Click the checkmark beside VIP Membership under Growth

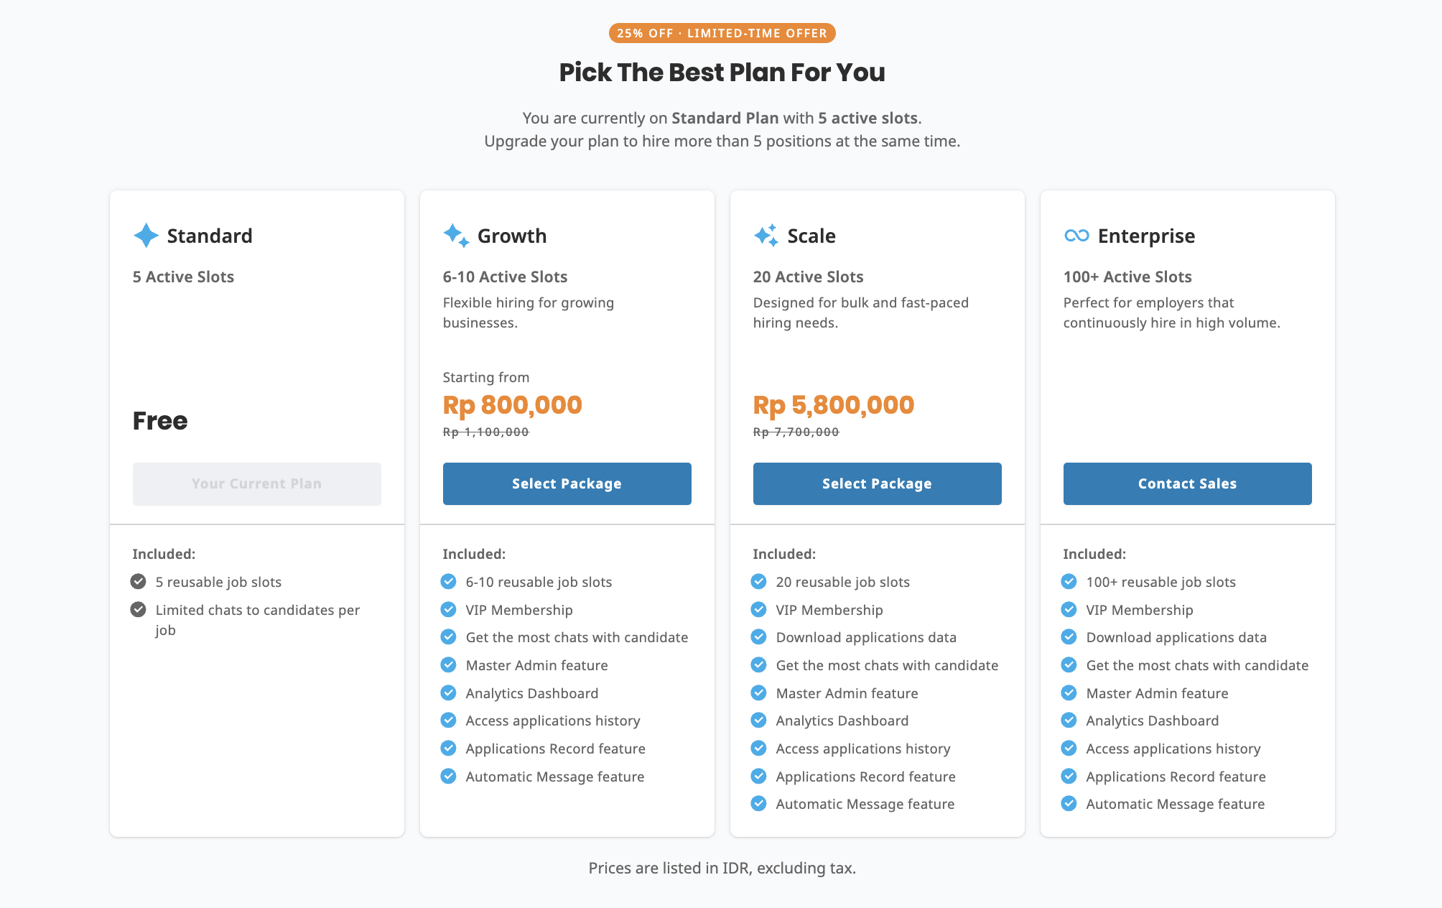click(448, 609)
